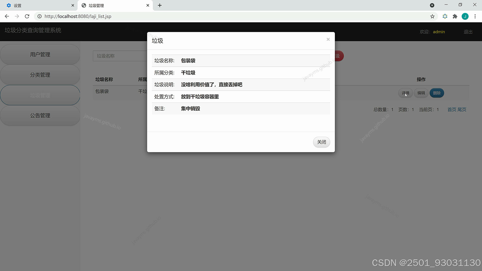Click the 退出 logout link
Screen dimensions: 482x271
468,32
